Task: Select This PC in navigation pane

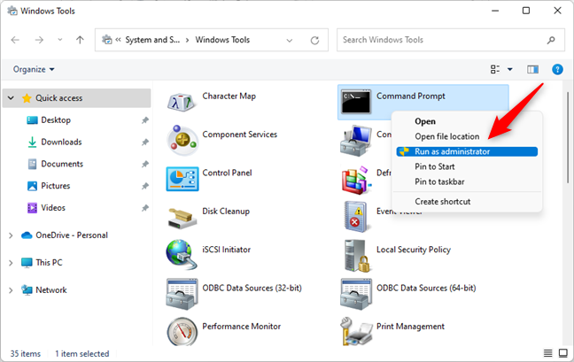Action: coord(49,263)
